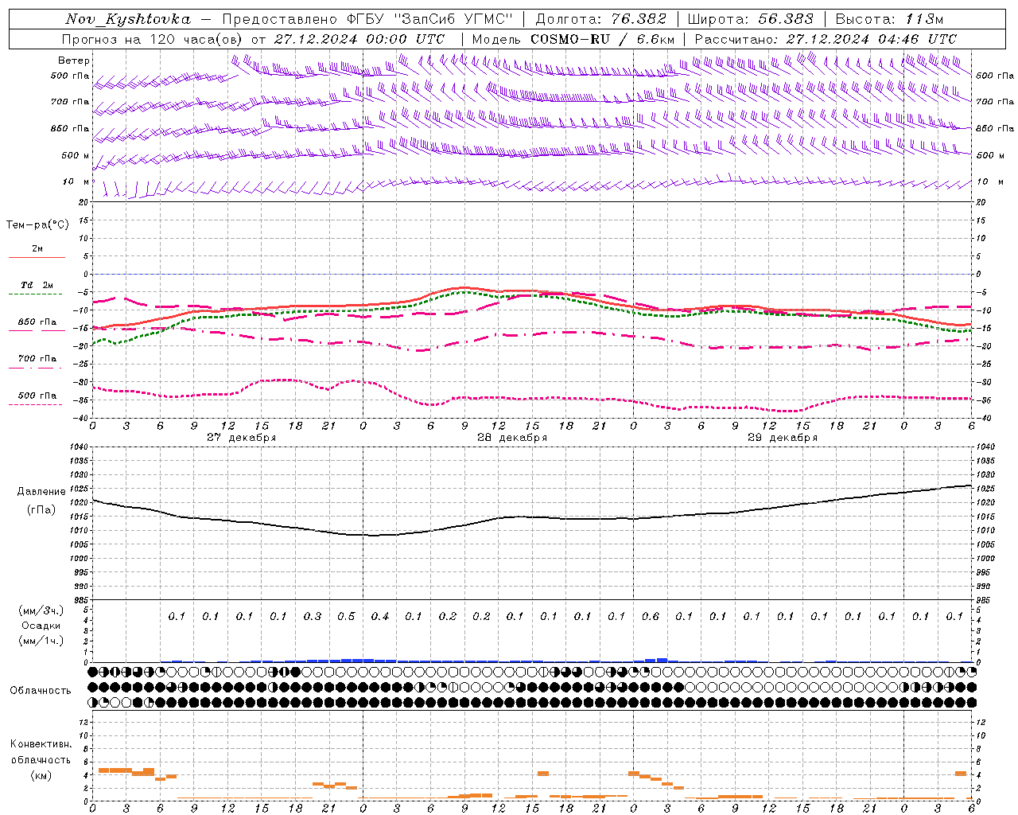Click the 'Конвективн.' convective cloud label
The image size is (1018, 815).
(41, 744)
